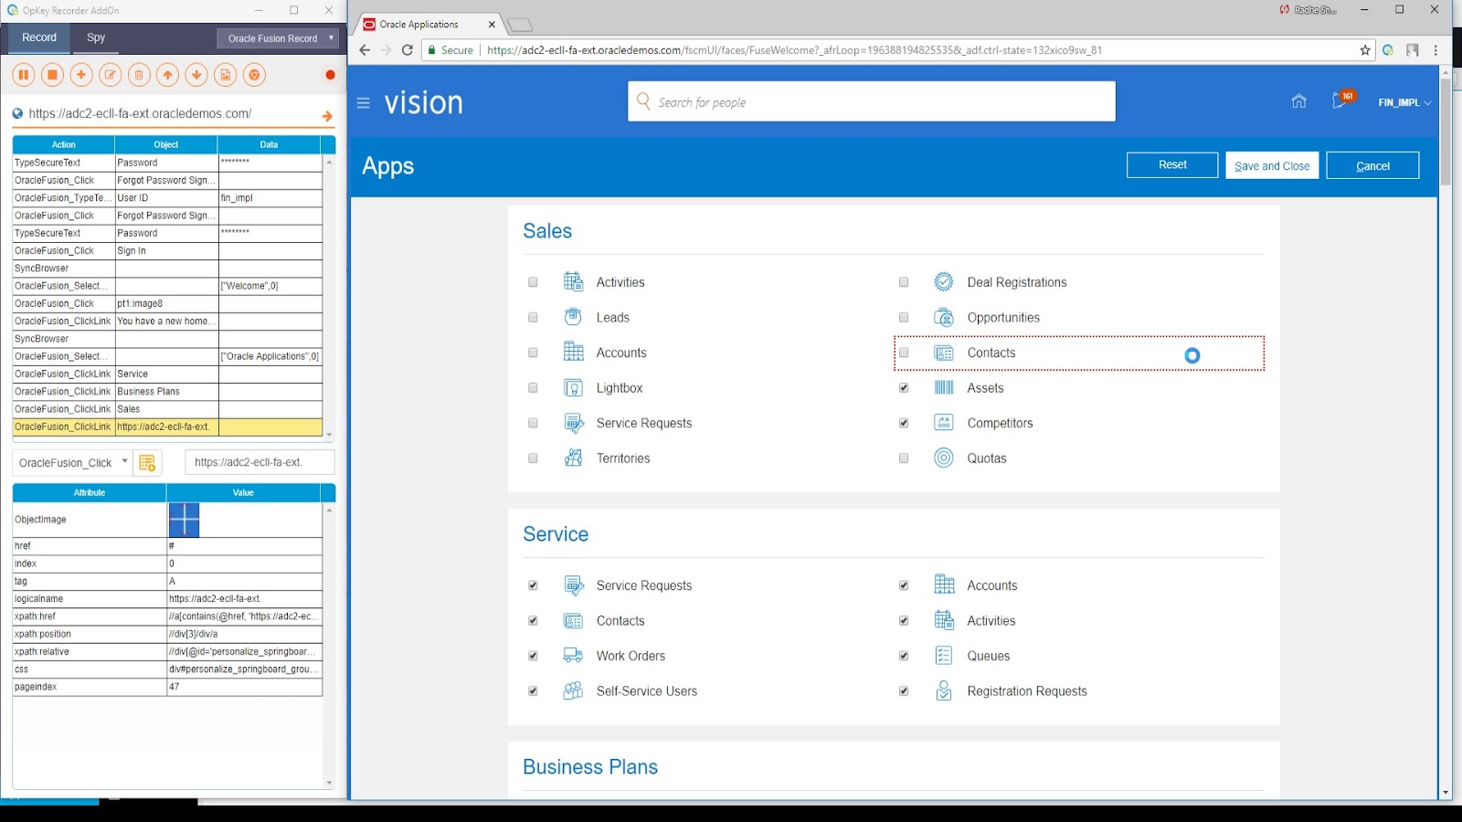Delete step with trash icon
1462x822 pixels.
pyautogui.click(x=139, y=75)
